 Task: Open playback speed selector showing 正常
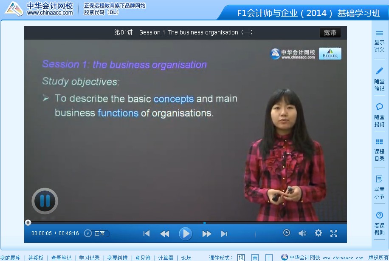coord(97,233)
